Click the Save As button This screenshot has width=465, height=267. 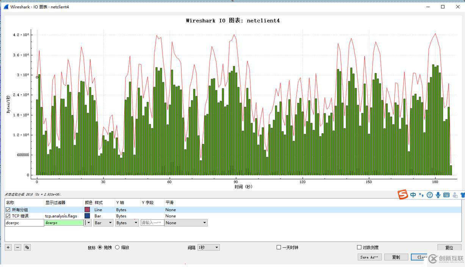point(369,257)
